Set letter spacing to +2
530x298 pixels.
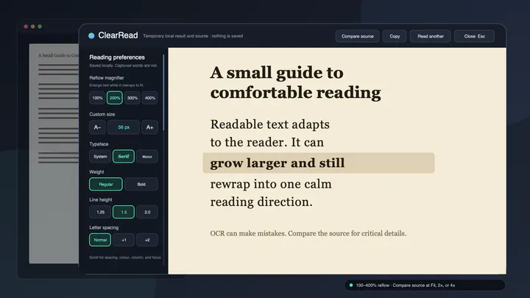click(147, 240)
